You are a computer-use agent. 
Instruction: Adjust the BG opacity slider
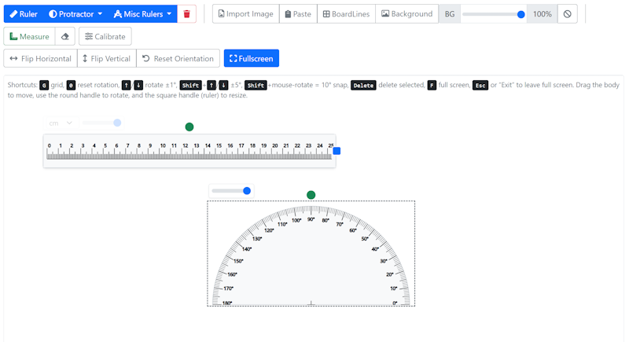(493, 14)
